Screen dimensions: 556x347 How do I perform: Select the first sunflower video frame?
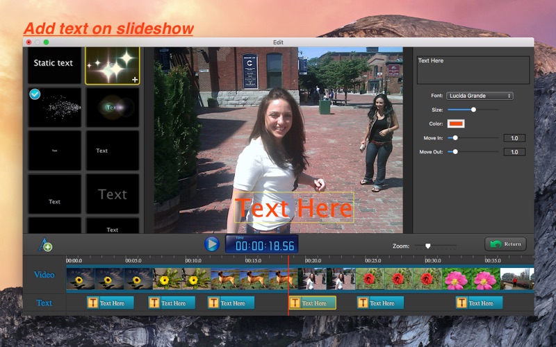81,279
